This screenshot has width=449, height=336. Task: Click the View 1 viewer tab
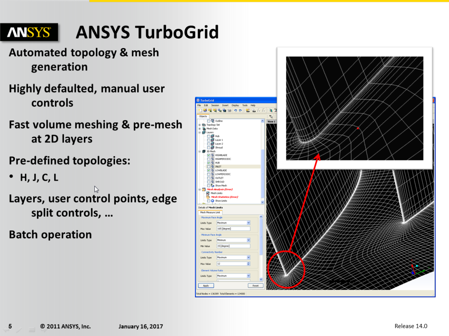pyautogui.click(x=271, y=122)
